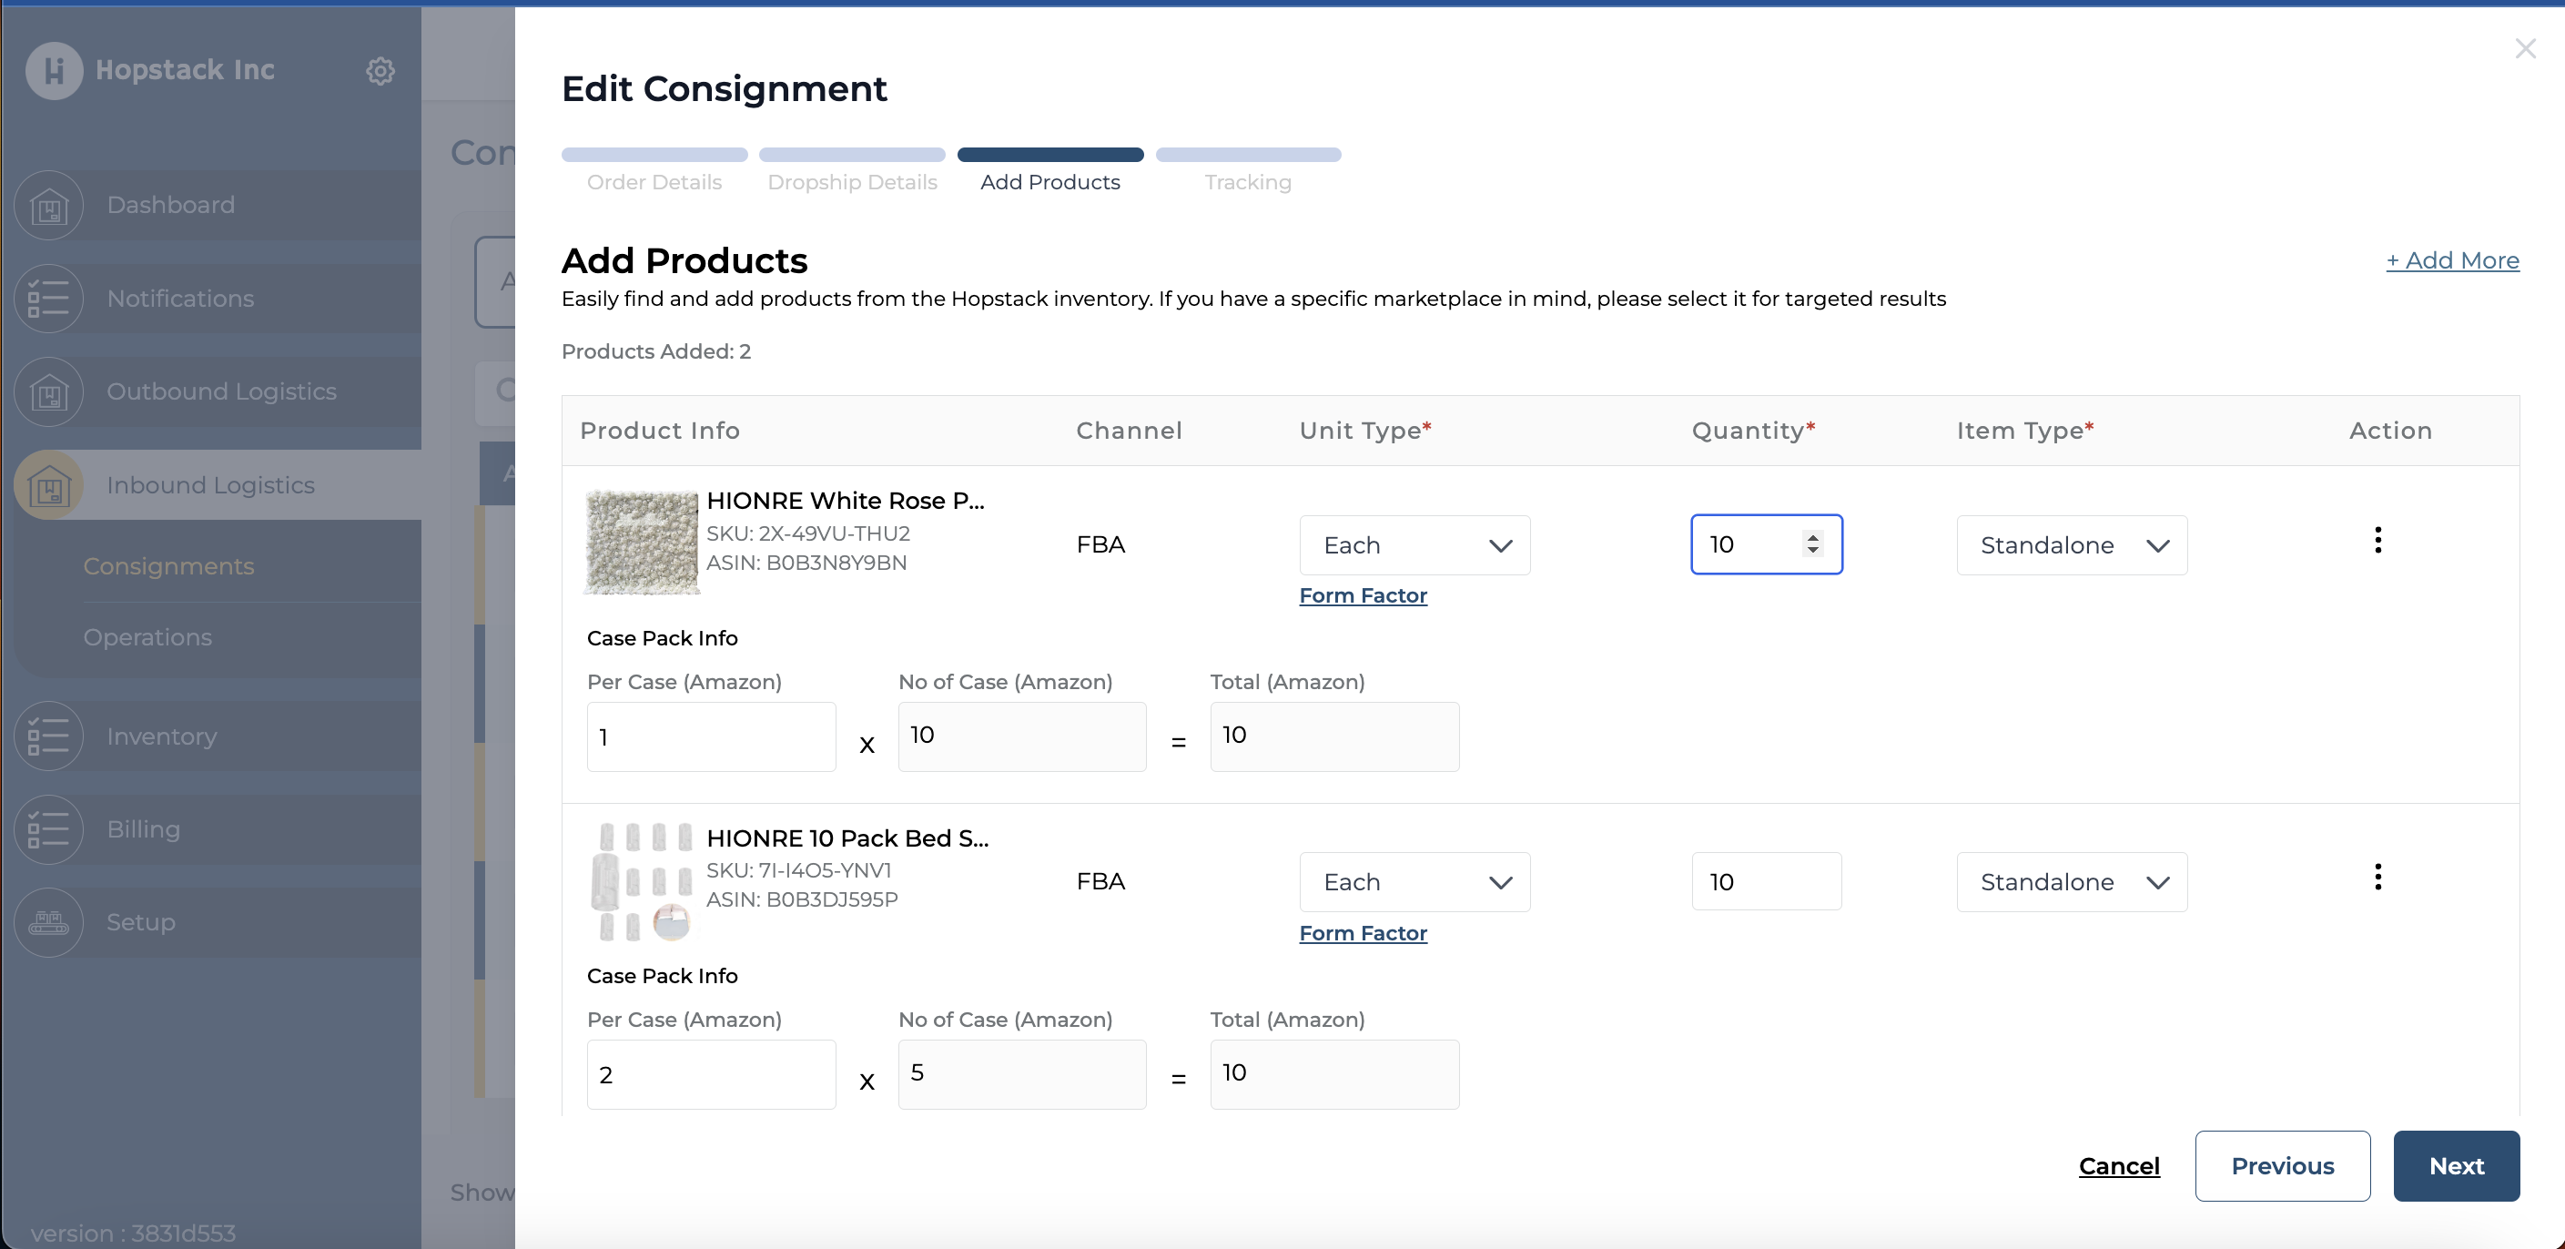Open three-dot action menu for HIONRE 10 Pack Bed
Screen dimensions: 2565x1249
coord(2377,878)
